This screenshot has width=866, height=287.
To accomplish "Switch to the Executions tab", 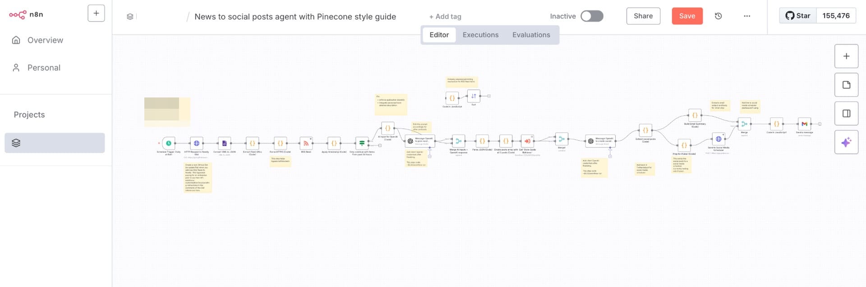I will pyautogui.click(x=480, y=35).
